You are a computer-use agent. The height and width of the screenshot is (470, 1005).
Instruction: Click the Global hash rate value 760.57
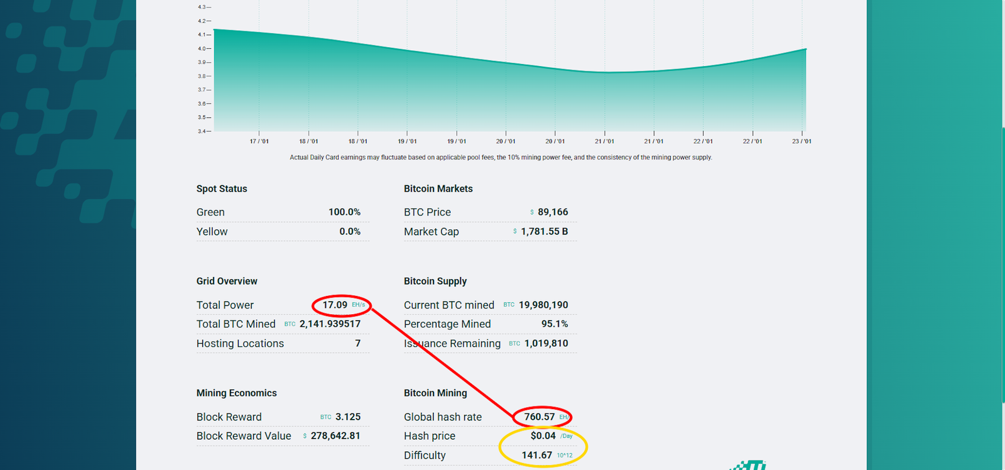(539, 417)
